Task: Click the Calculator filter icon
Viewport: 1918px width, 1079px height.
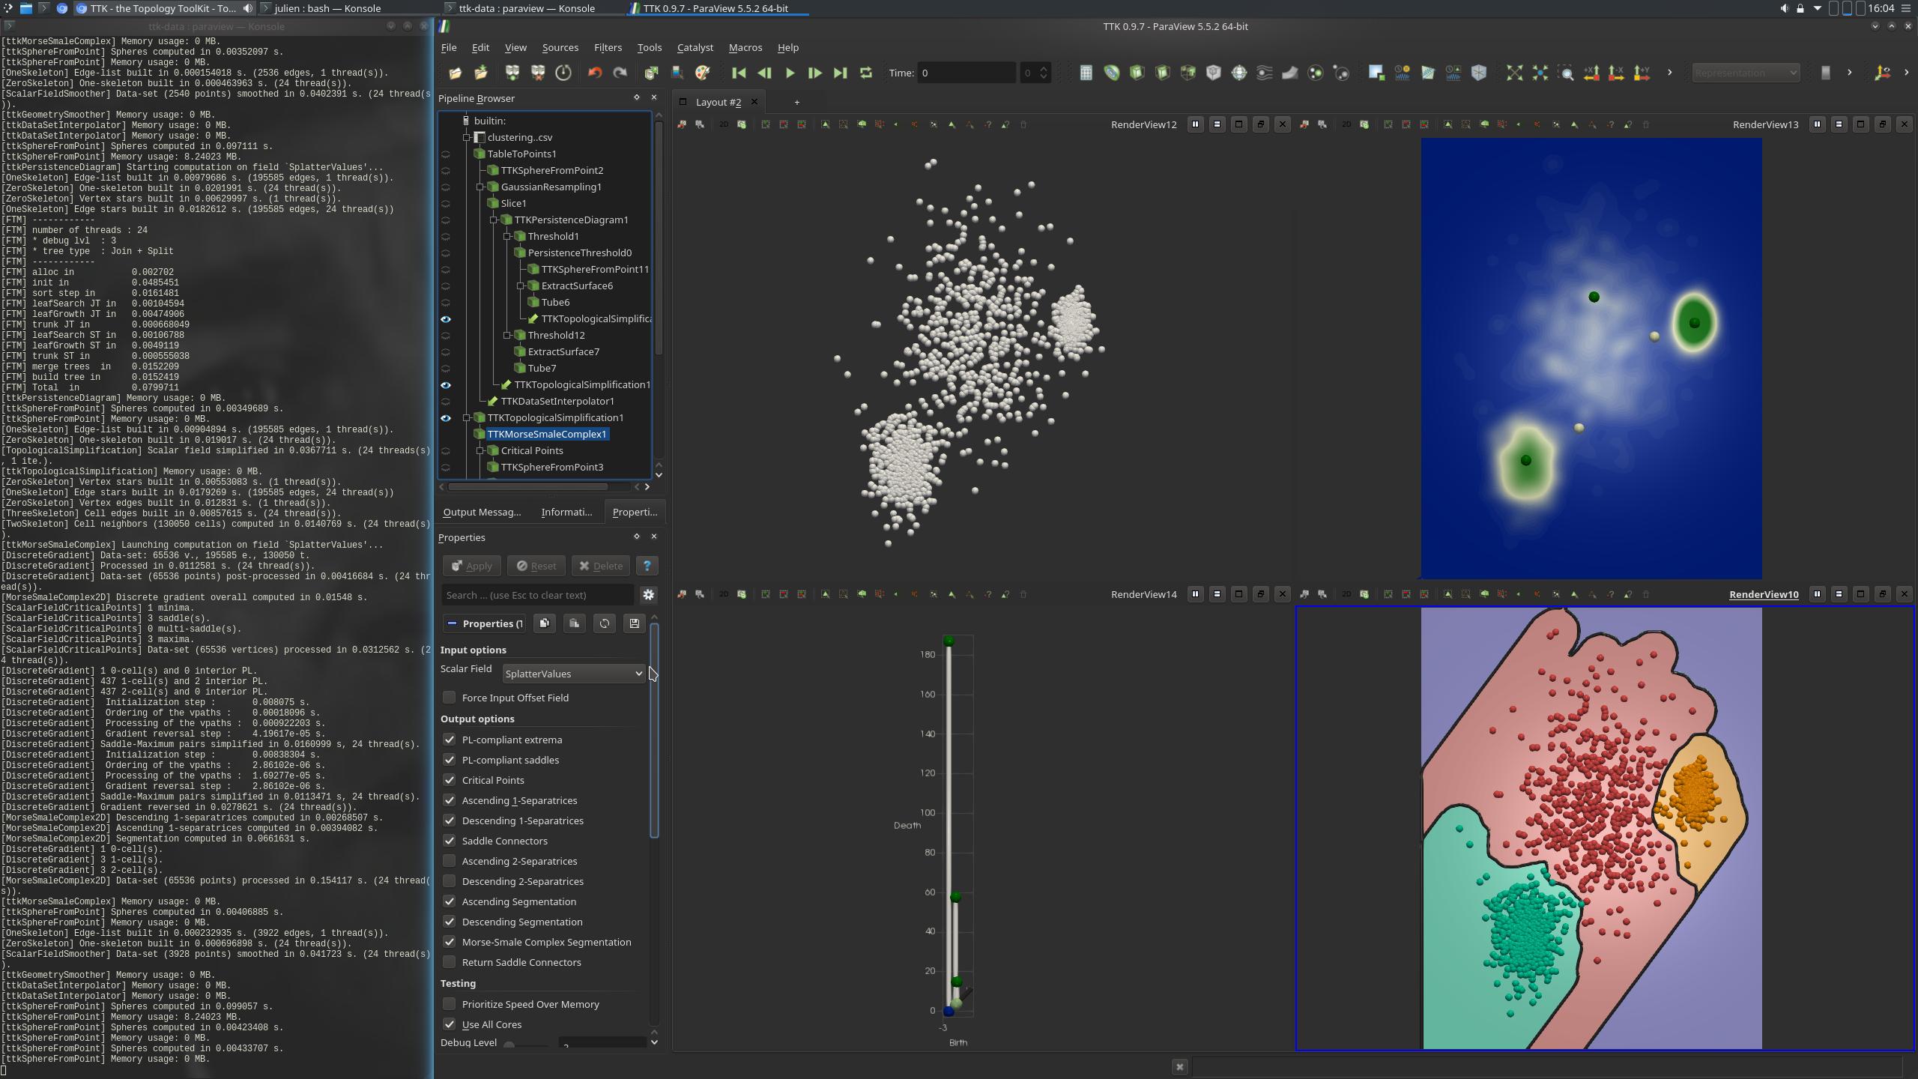Action: (x=1086, y=73)
